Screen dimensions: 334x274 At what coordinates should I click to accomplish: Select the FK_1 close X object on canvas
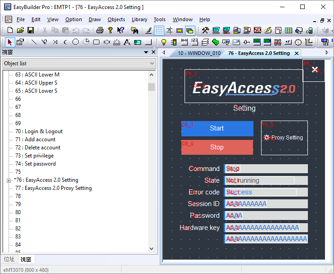314,71
